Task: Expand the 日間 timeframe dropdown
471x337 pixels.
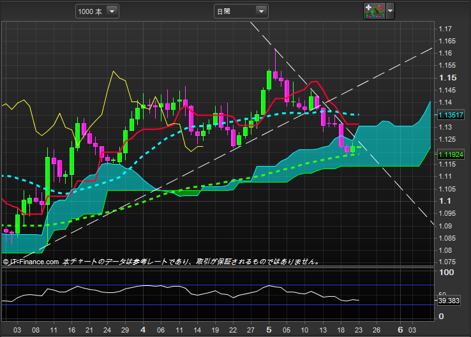Action: (241, 11)
